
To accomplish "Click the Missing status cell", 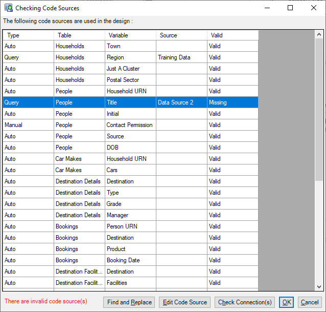I will (x=233, y=102).
